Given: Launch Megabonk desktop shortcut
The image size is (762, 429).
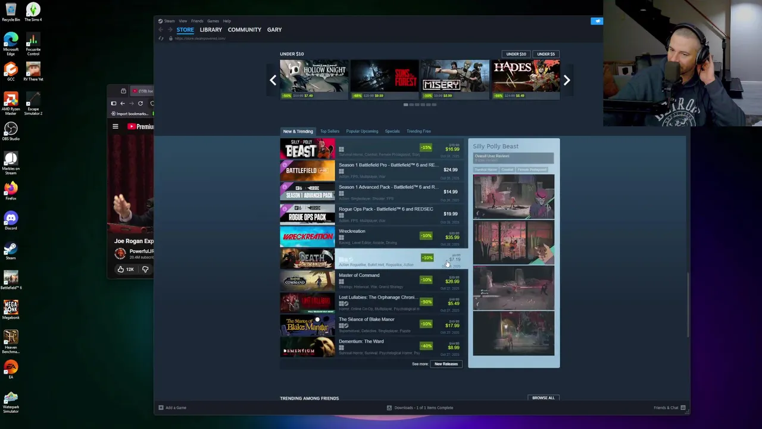Looking at the screenshot, I should tap(11, 310).
